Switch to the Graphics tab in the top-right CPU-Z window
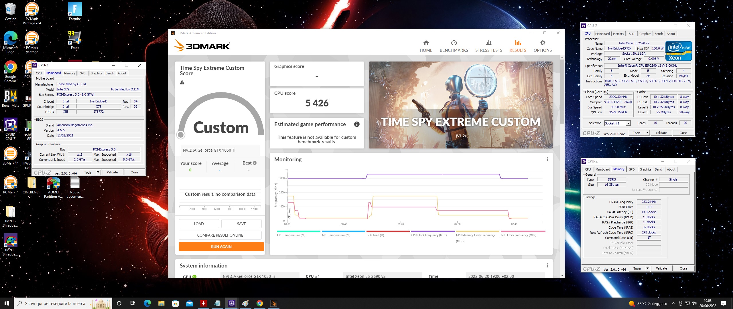The width and height of the screenshot is (733, 309). [645, 34]
